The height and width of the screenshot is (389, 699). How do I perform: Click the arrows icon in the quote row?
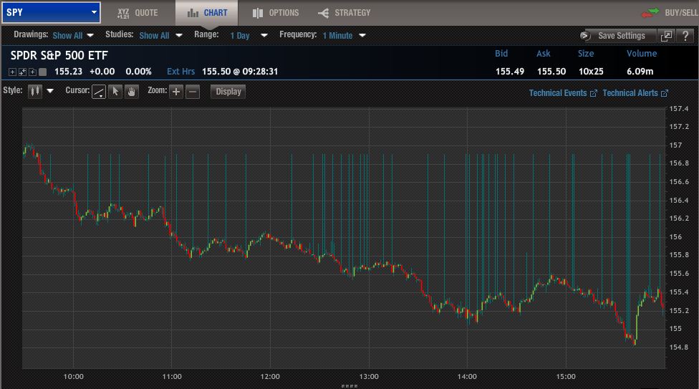click(x=22, y=72)
